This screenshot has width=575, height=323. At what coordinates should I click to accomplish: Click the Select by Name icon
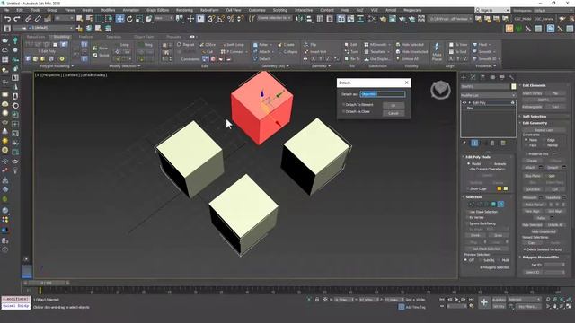[89, 19]
